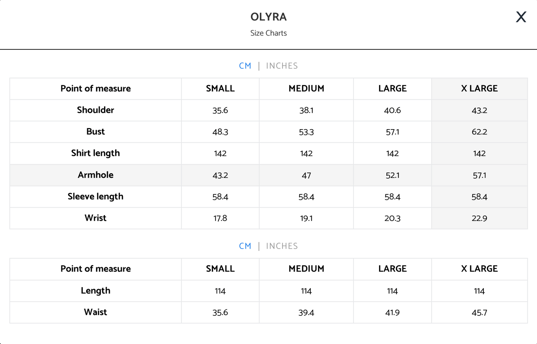Select CM units for bottom table
This screenshot has width=537, height=344.
[245, 246]
